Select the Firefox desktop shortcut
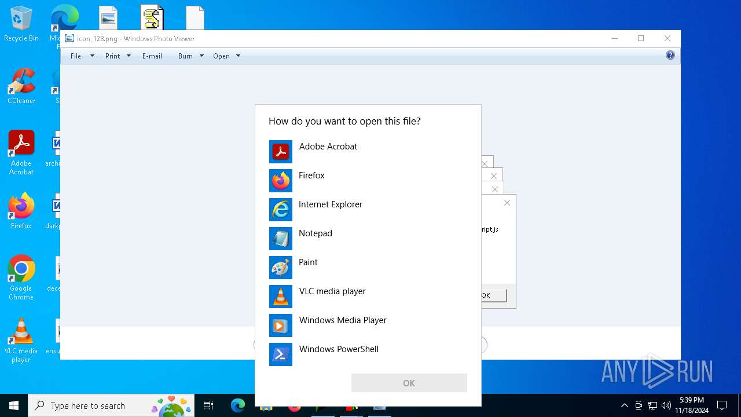This screenshot has width=741, height=417. (21, 211)
